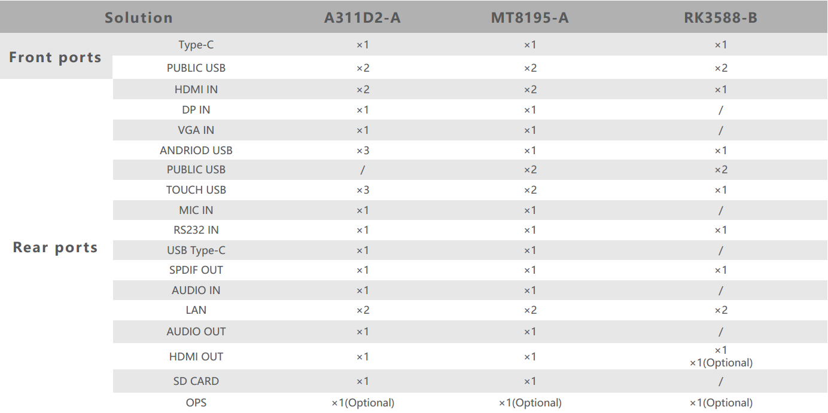Select the Type-C row label
Image resolution: width=828 pixels, height=413 pixels.
coord(196,45)
